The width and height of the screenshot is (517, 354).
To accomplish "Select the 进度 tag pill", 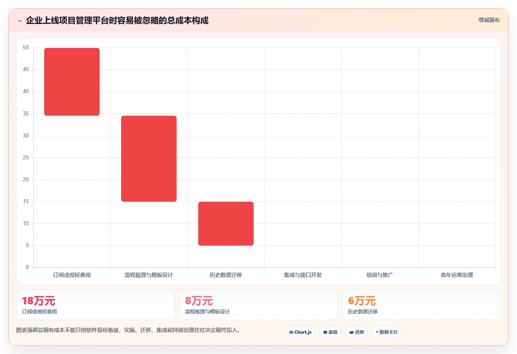I will click(x=356, y=332).
